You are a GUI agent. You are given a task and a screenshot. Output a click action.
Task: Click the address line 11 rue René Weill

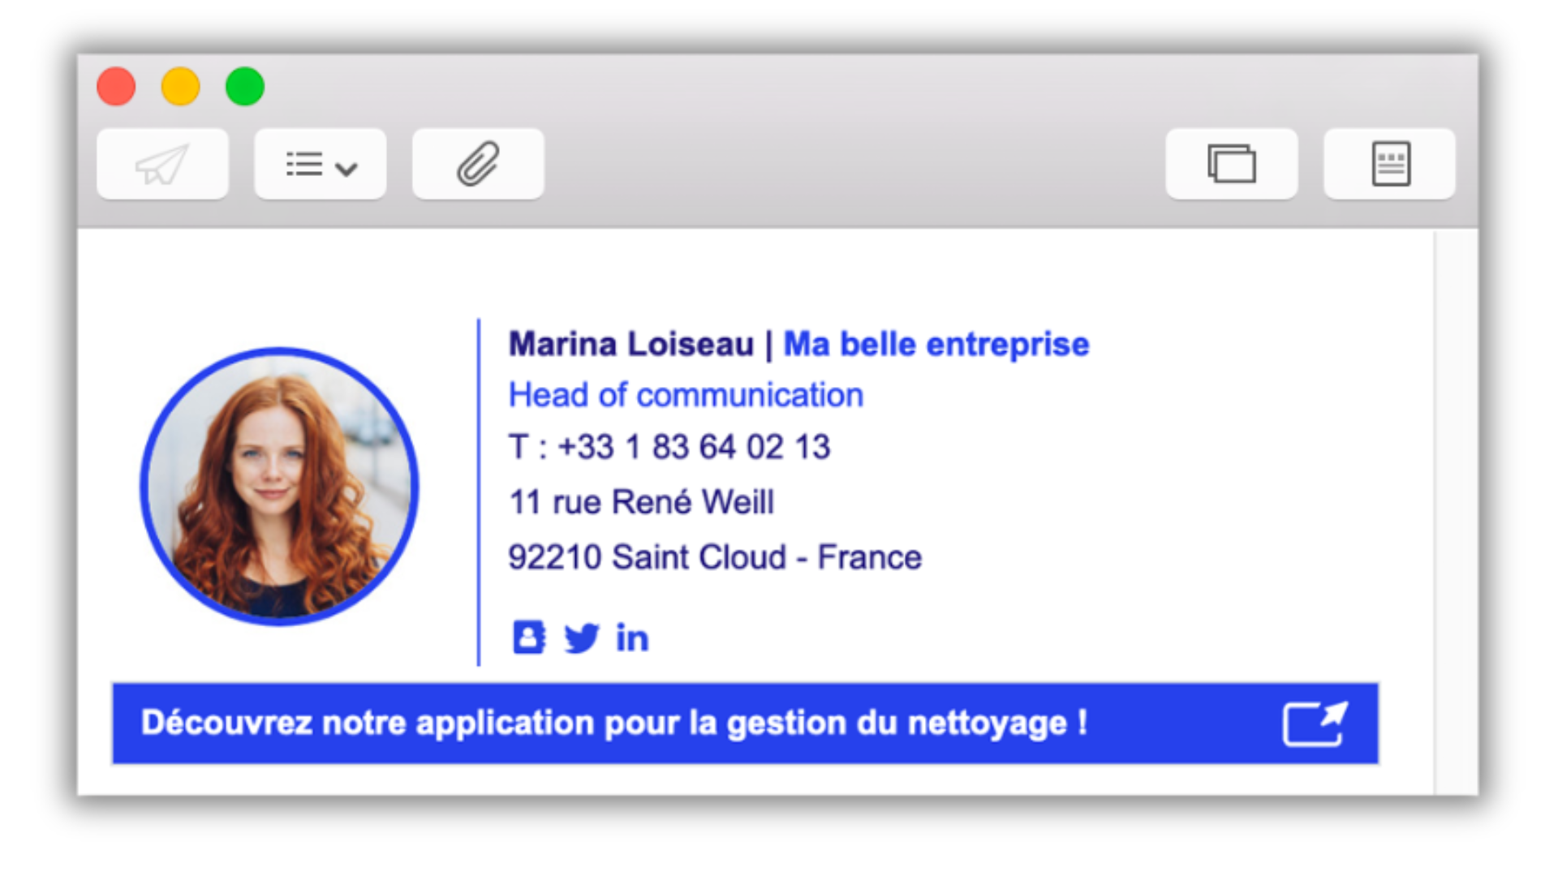pyautogui.click(x=641, y=502)
